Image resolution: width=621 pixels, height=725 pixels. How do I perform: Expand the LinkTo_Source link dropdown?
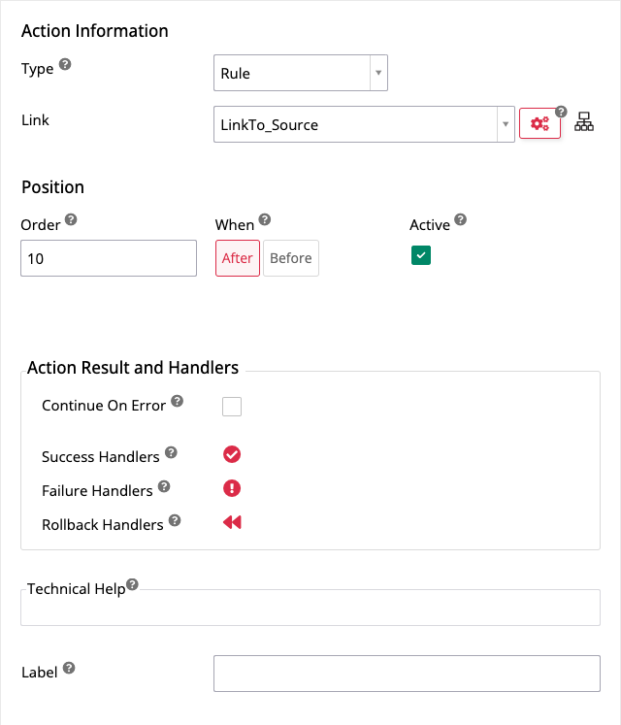point(363,124)
